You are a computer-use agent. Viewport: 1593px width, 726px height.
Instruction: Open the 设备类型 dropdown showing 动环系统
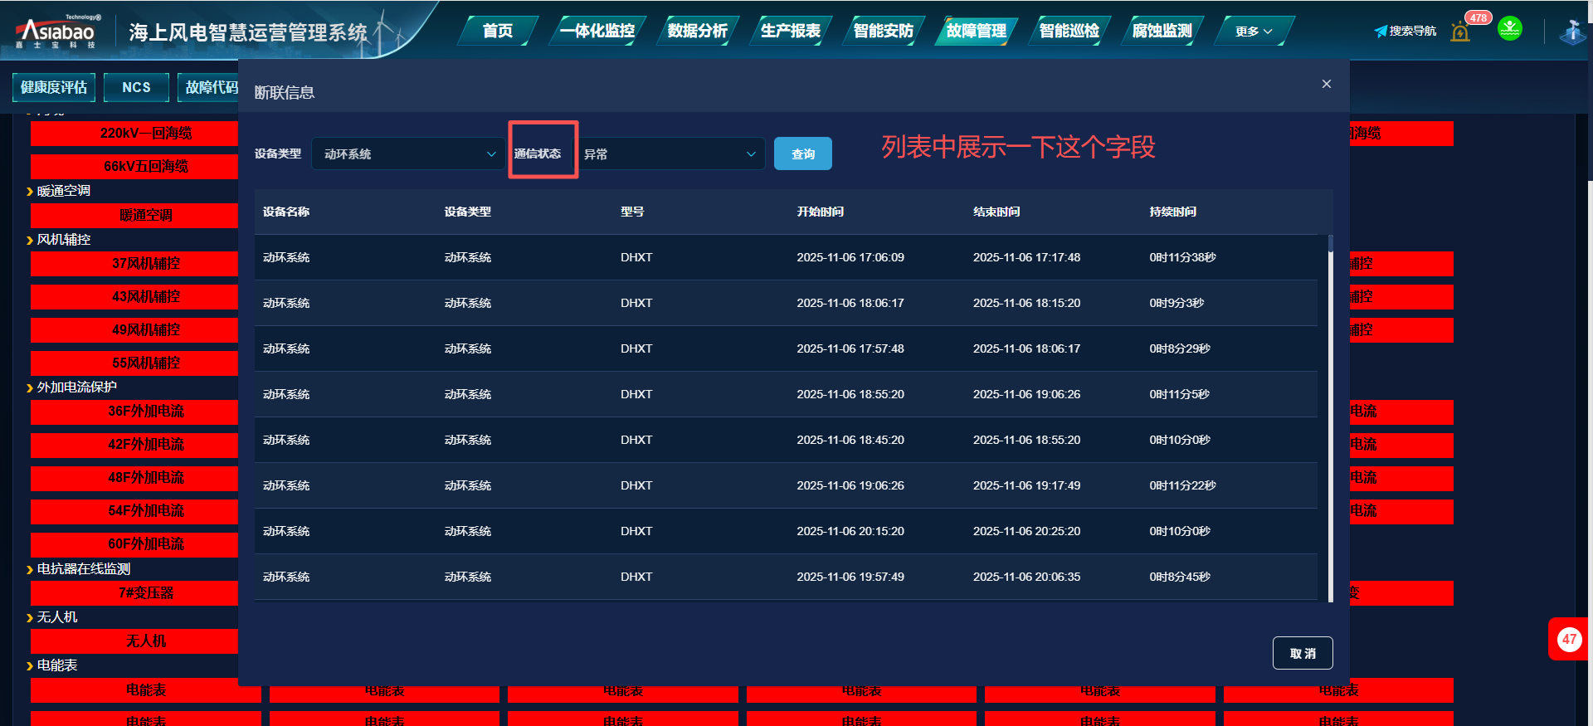pos(408,154)
